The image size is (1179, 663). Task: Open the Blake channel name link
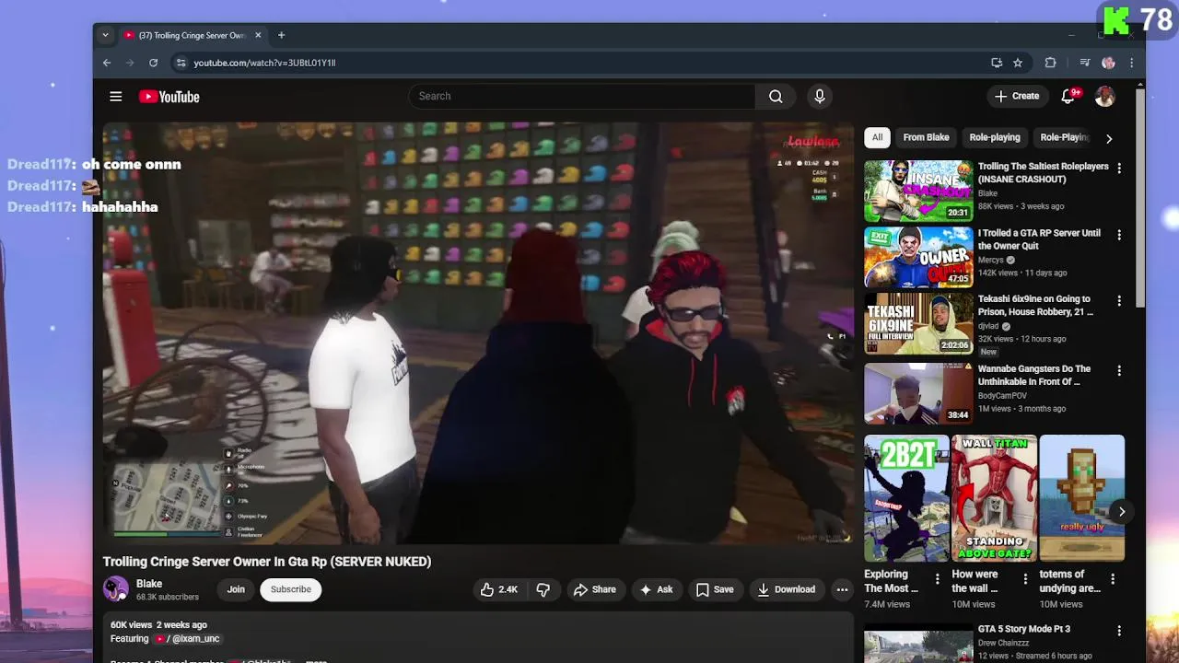149,584
